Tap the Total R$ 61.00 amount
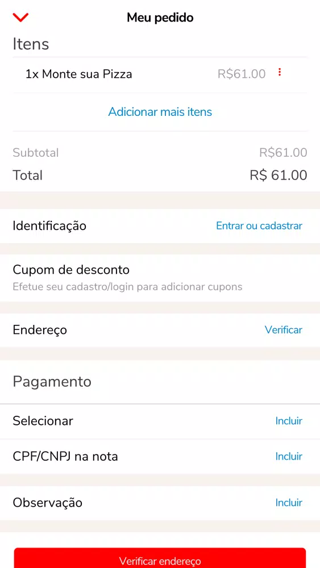 tap(279, 176)
